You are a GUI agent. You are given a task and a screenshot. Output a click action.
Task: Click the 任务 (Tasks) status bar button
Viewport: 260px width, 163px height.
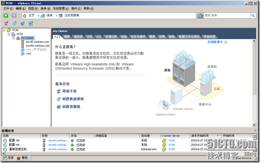tap(8, 158)
